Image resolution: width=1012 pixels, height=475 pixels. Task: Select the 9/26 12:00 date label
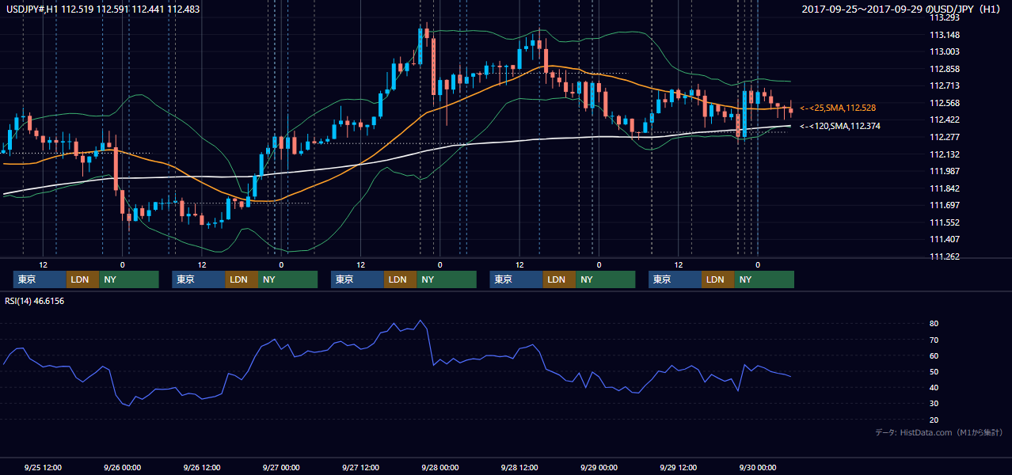[x=202, y=467]
